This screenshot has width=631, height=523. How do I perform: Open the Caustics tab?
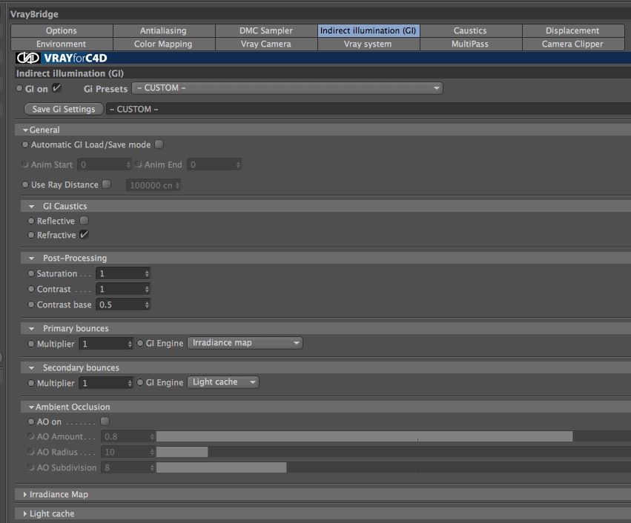click(x=471, y=30)
